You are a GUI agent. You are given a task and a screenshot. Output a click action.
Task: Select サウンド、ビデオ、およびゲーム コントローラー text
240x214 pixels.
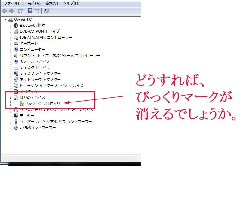point(60,56)
